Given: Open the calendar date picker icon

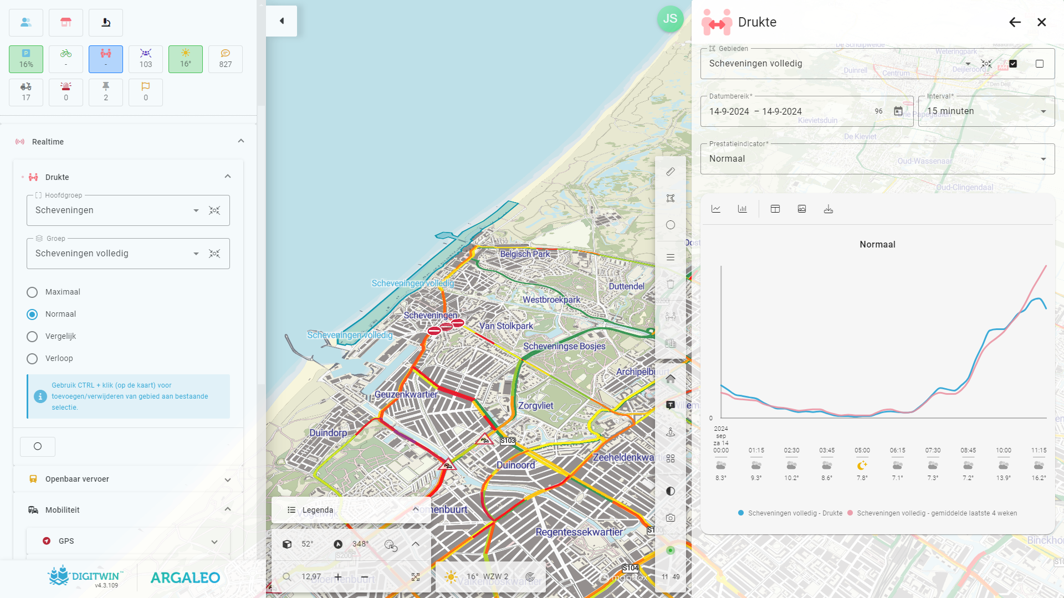Looking at the screenshot, I should 898,111.
